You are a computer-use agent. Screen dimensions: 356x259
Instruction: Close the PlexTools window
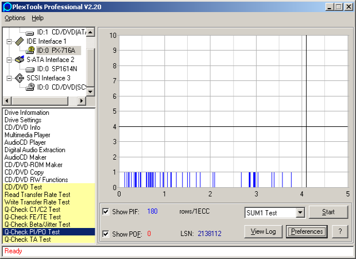tap(349, 6)
